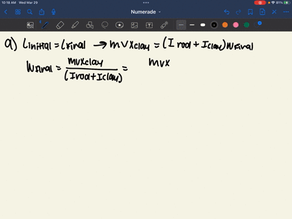
Task: Bookmark this page
Action: 251,12
